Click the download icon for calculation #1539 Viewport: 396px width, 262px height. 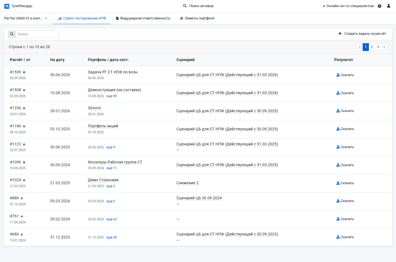click(338, 75)
